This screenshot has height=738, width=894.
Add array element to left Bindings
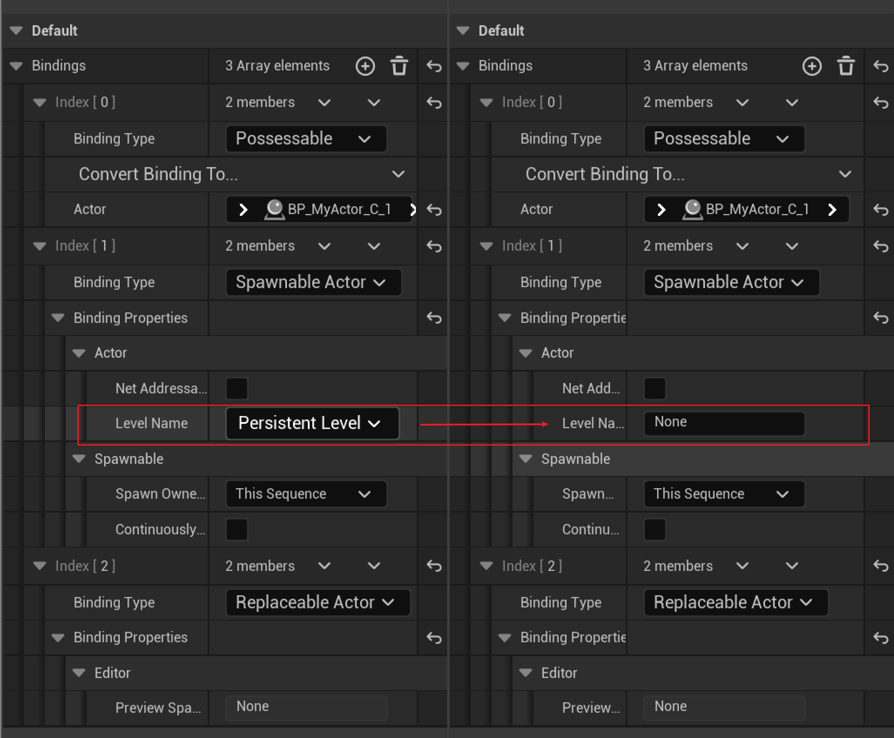[x=365, y=67]
